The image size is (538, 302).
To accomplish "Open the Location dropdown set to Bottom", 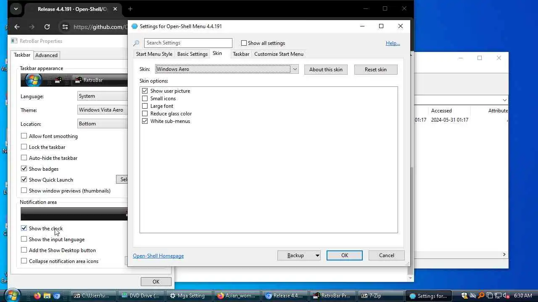I will (x=103, y=124).
